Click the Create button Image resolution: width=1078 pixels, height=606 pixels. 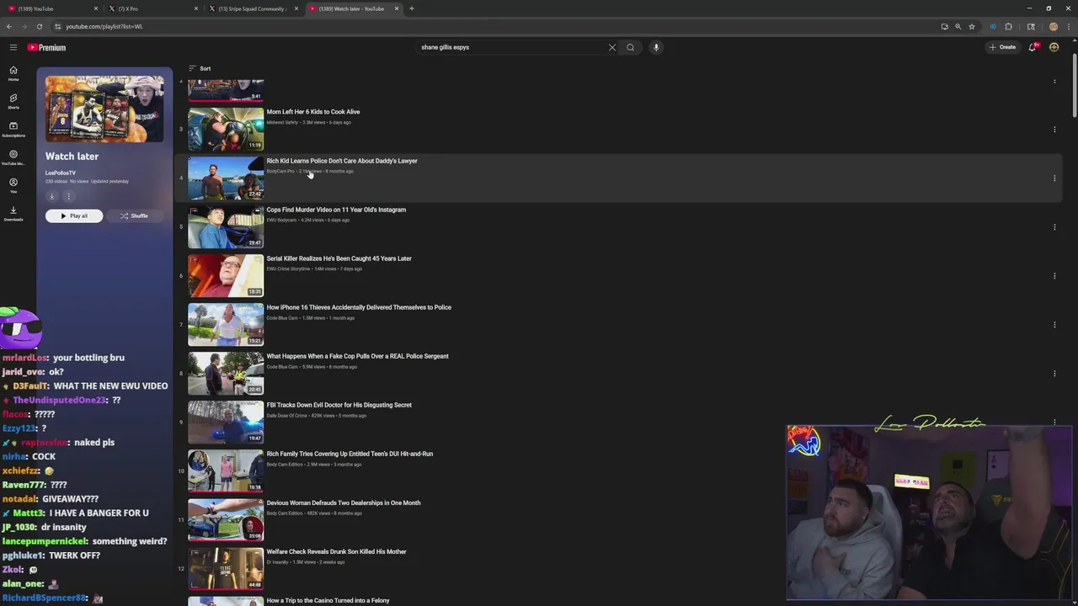pyautogui.click(x=1002, y=47)
